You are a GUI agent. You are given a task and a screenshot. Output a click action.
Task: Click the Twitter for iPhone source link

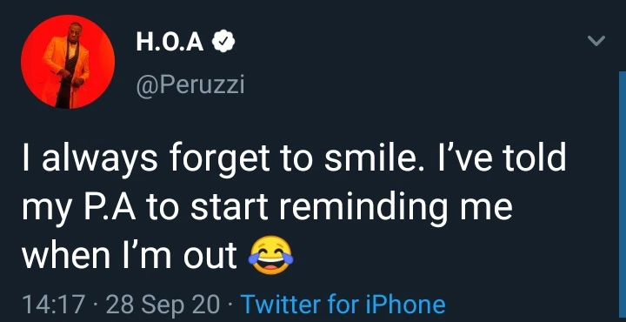pos(343,304)
